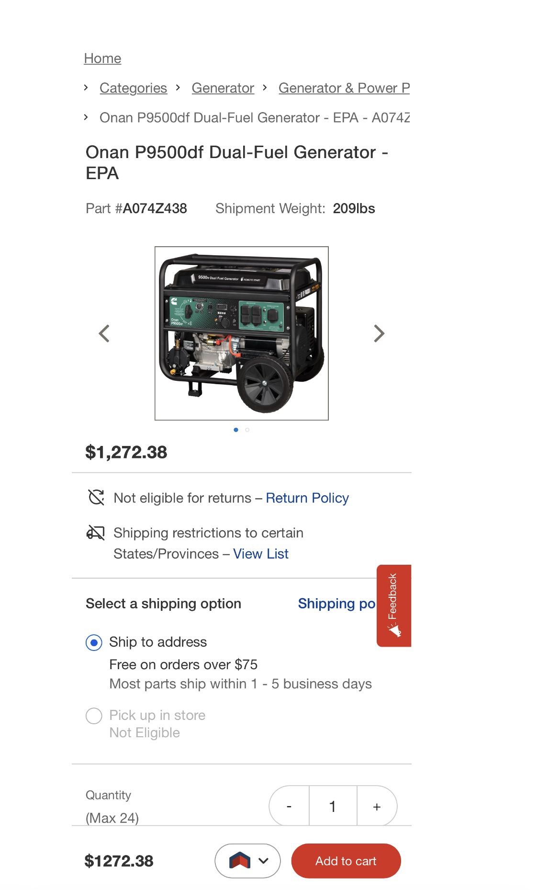560x890 pixels.
Task: Open the Generator breadcrumb link
Action: click(223, 88)
